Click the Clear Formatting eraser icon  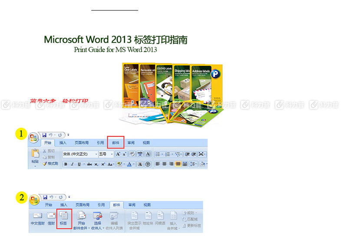(132, 154)
